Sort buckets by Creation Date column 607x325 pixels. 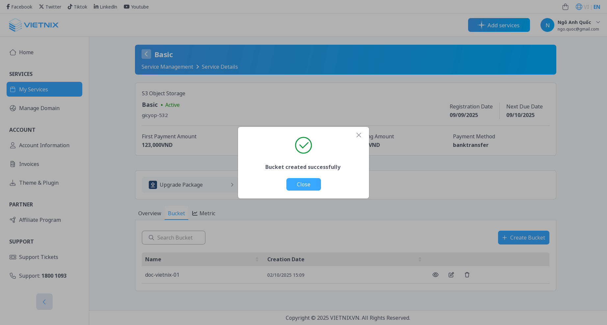click(x=420, y=259)
